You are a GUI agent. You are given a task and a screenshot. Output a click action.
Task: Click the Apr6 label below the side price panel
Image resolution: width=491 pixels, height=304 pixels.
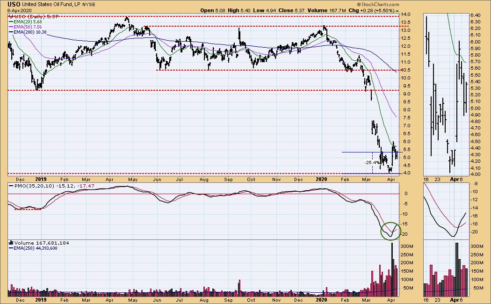[x=456, y=180]
